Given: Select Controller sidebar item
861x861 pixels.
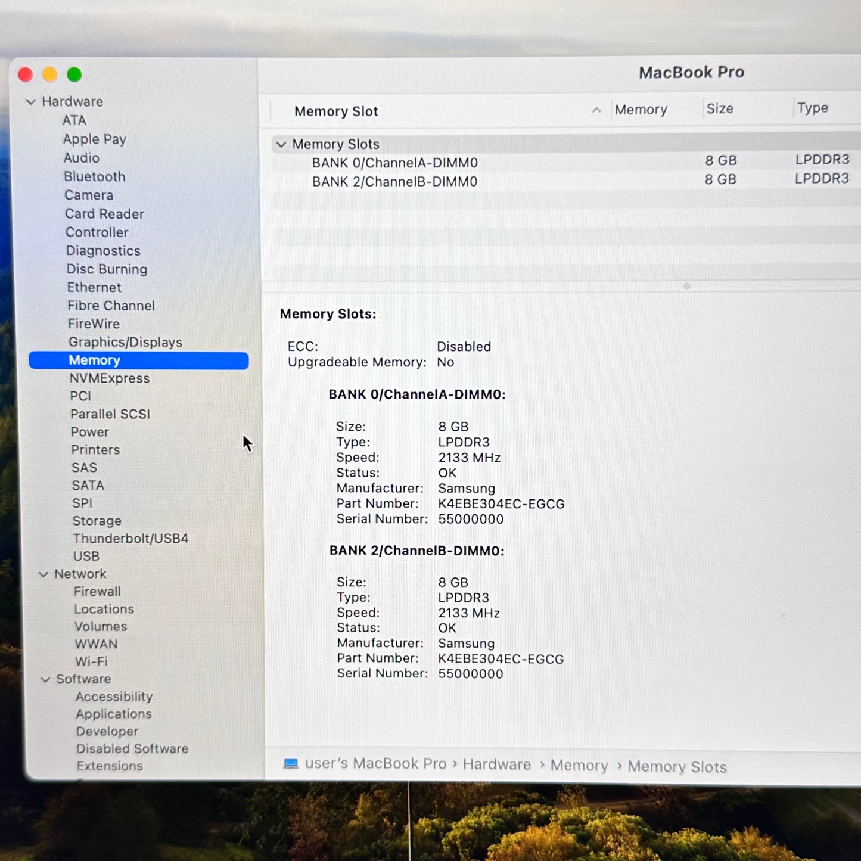Looking at the screenshot, I should pos(97,232).
